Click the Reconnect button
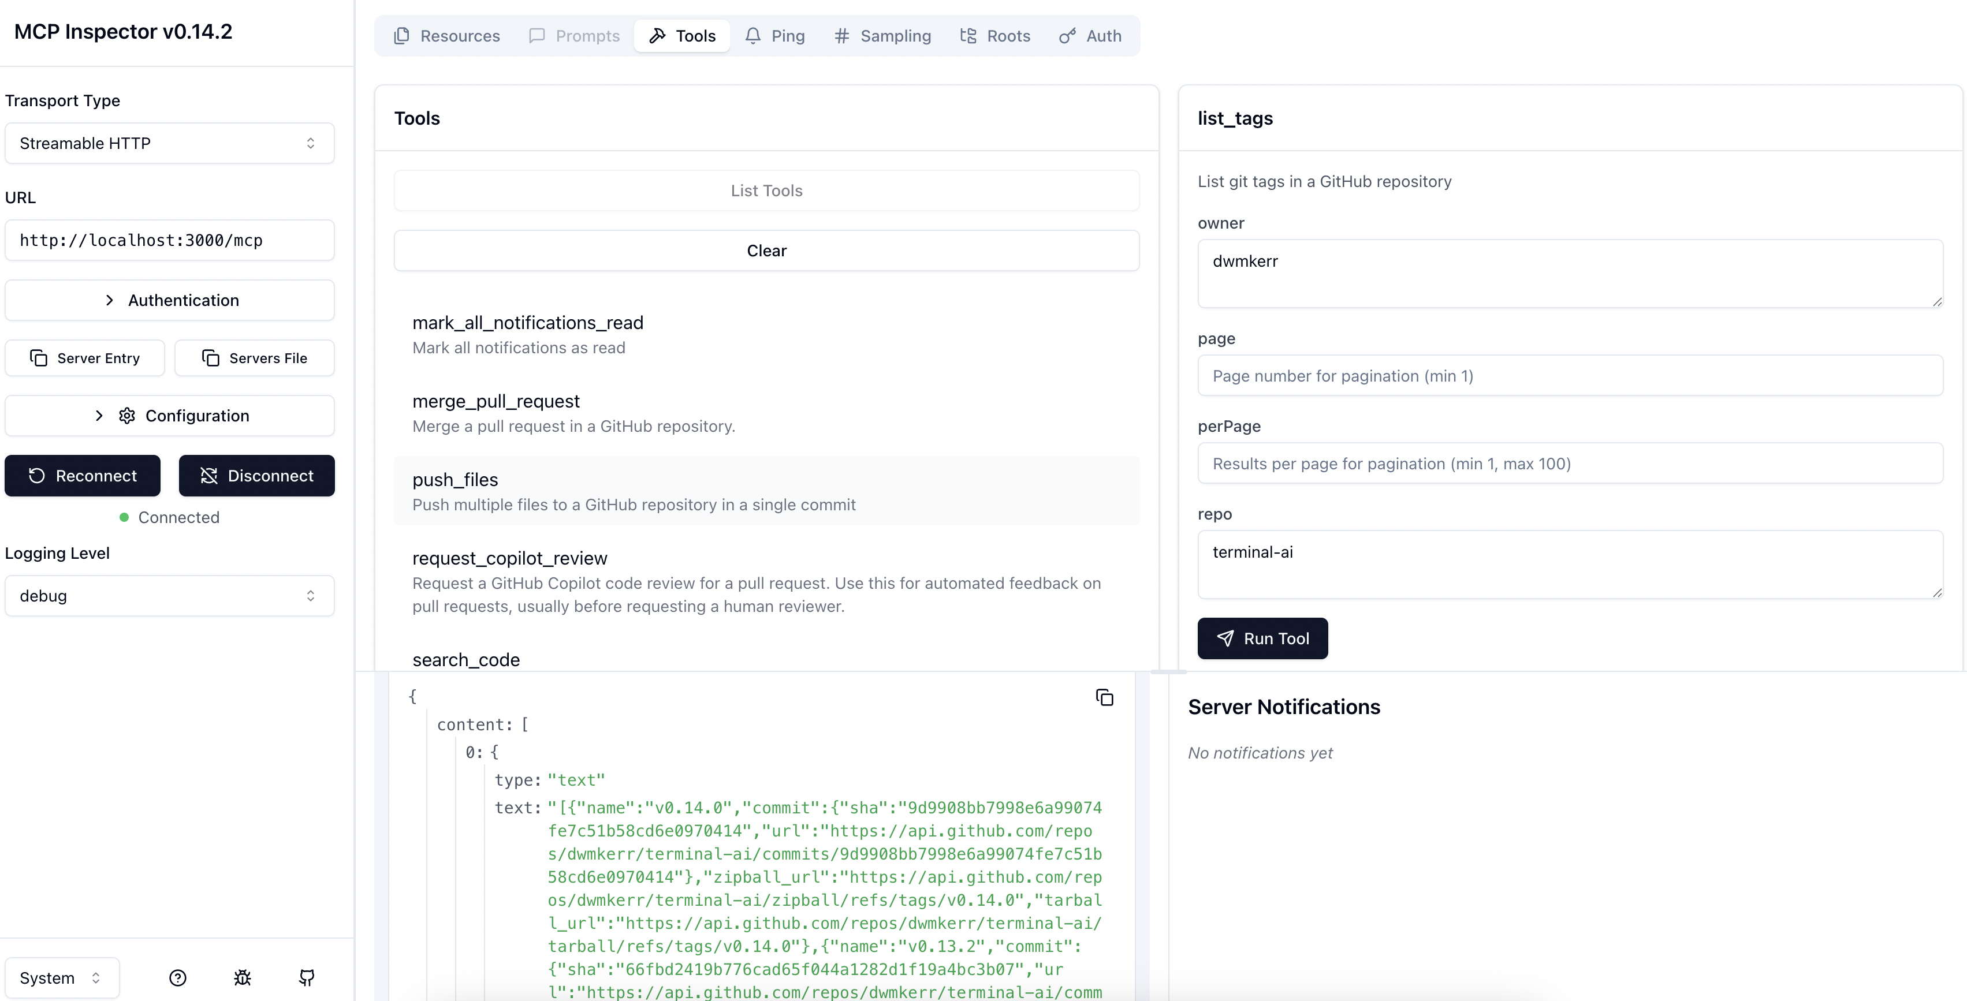 (x=83, y=476)
